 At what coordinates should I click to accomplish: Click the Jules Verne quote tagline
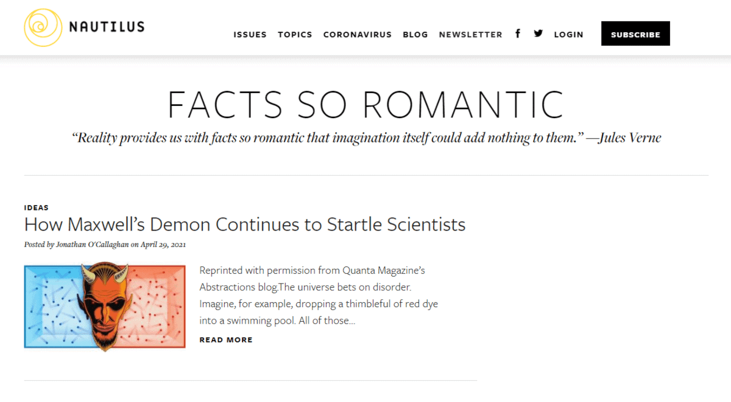[366, 137]
